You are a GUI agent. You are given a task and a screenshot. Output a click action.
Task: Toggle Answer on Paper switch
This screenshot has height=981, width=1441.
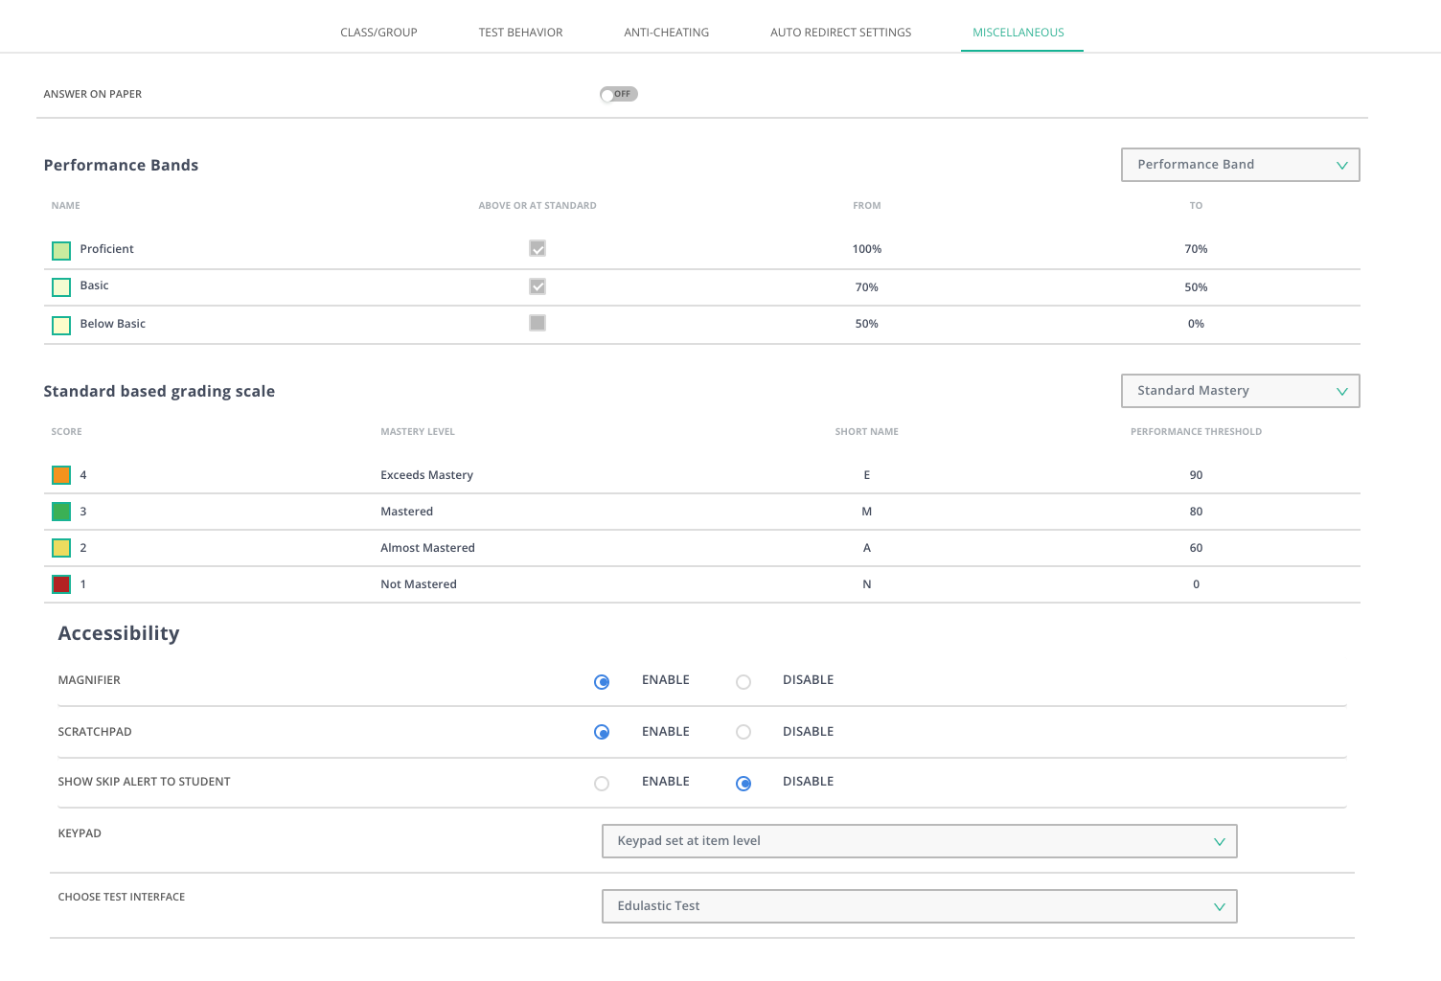pos(619,94)
